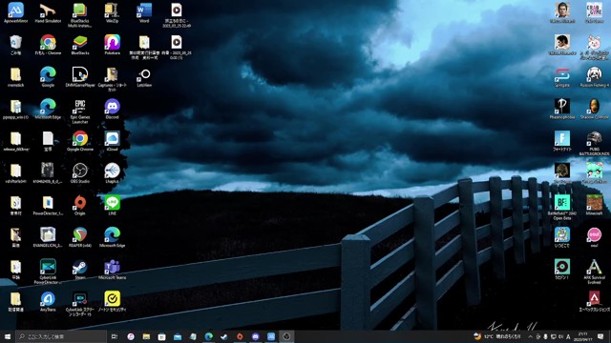Viewport: 611px width, 343px height.
Task: Select the Google Chrome desktop shortcut
Action: point(80,141)
